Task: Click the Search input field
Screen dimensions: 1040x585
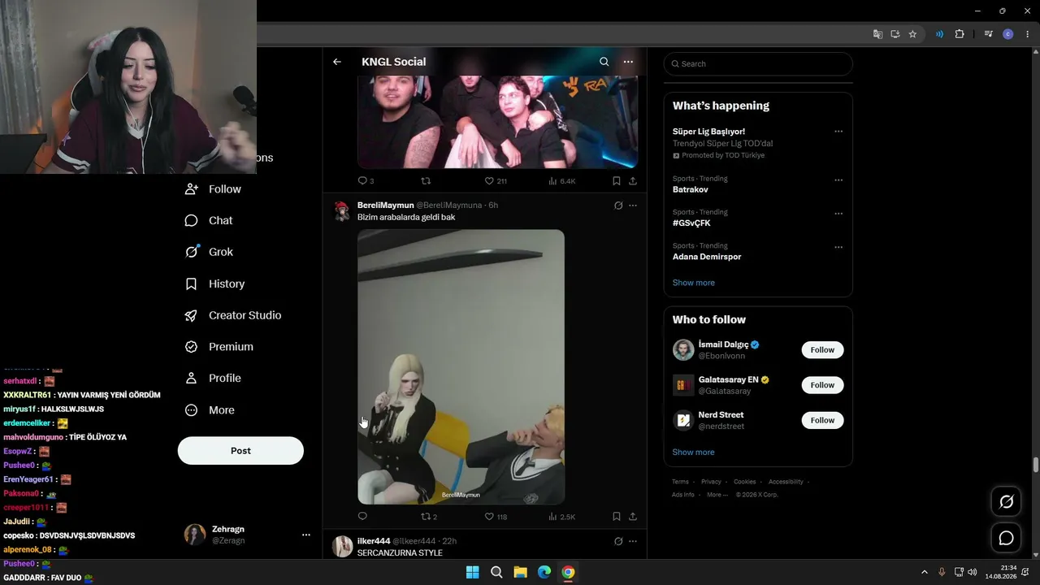Action: tap(758, 64)
